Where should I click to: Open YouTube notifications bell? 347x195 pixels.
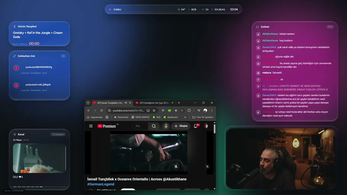pyautogui.click(x=196, y=126)
